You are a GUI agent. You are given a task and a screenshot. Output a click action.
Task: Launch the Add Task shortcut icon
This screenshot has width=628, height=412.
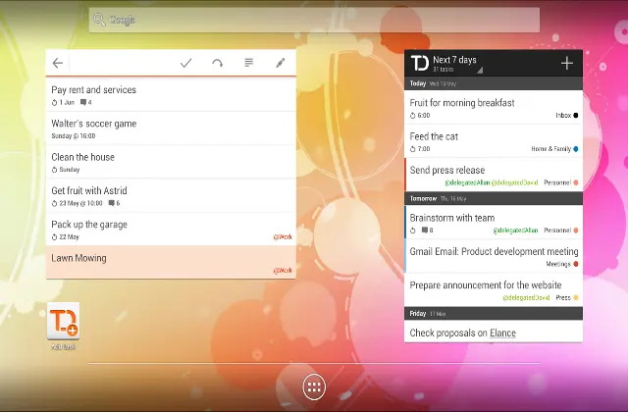click(x=64, y=323)
